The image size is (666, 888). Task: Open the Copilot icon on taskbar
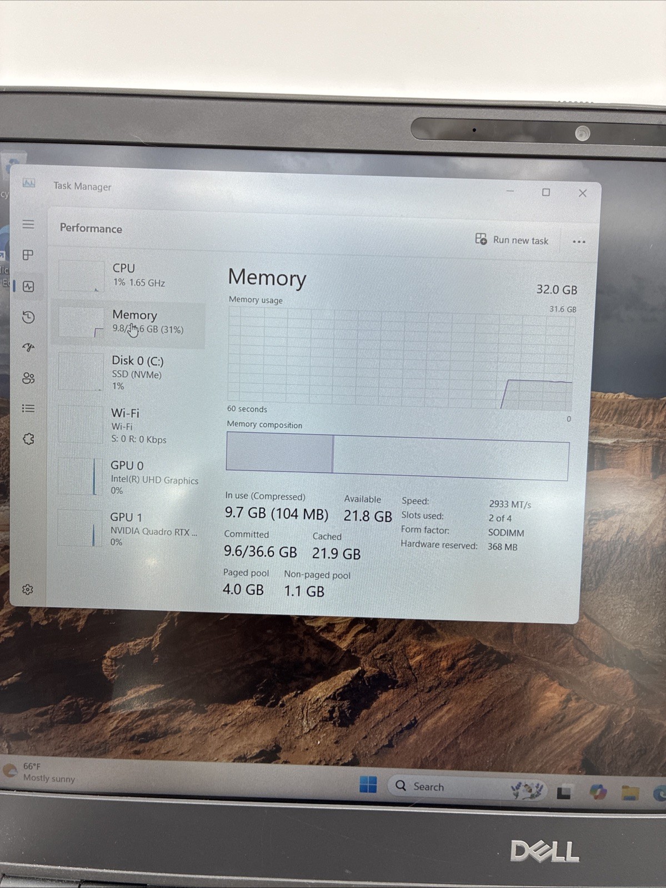click(598, 792)
